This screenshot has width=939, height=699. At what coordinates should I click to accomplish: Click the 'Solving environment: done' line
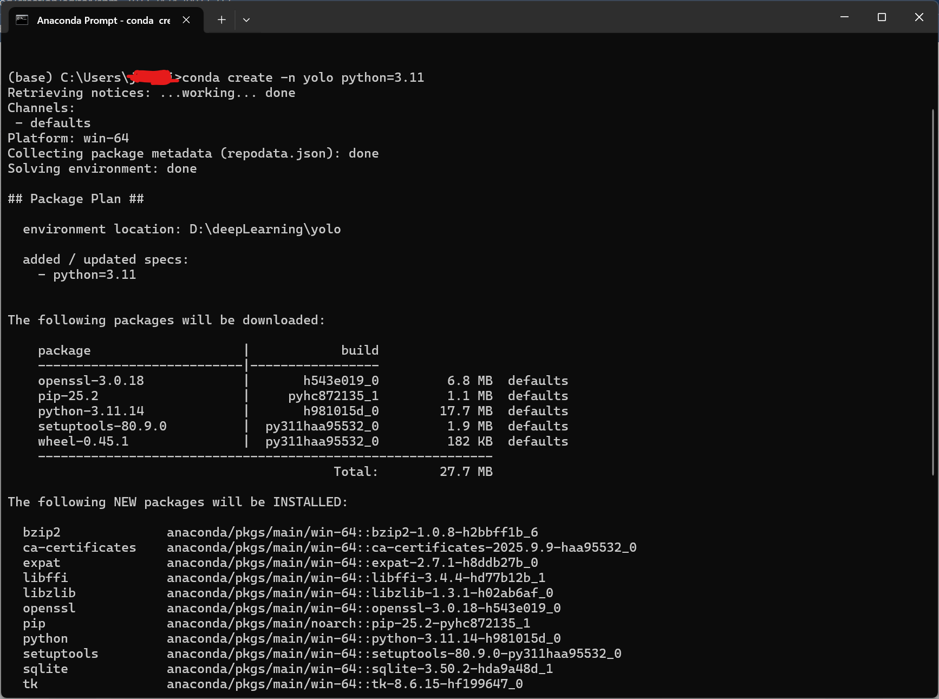tap(102, 168)
